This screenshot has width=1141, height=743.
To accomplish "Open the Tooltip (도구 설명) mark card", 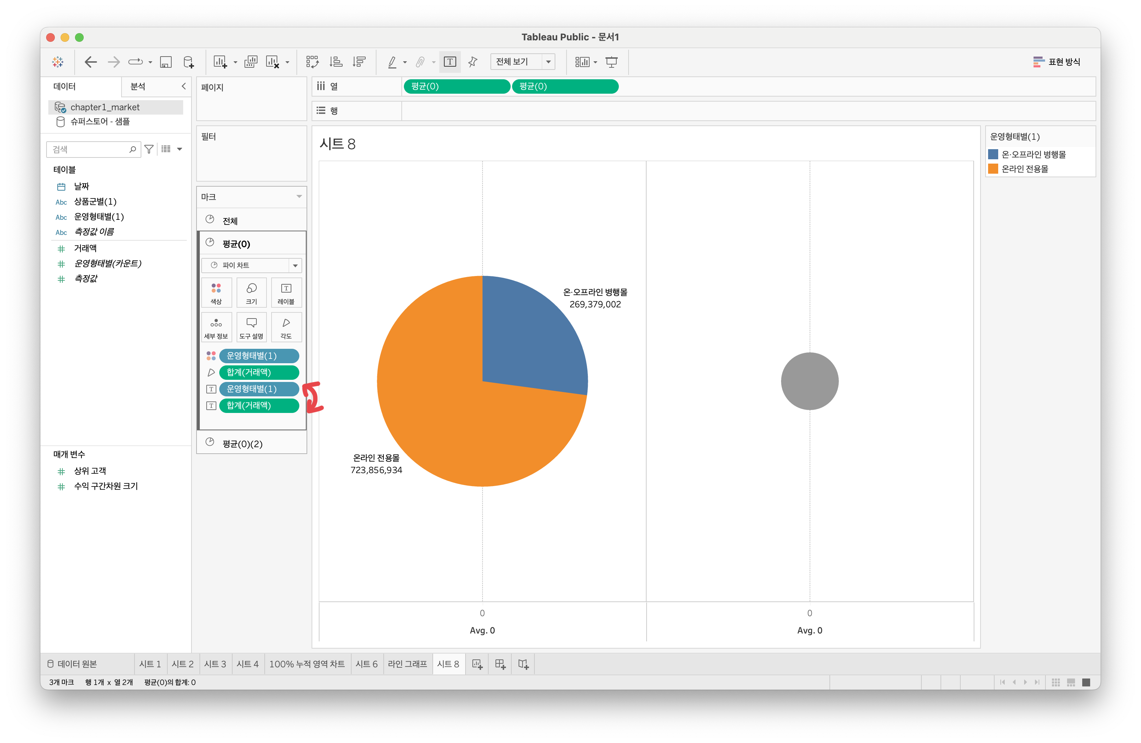I will 251,328.
